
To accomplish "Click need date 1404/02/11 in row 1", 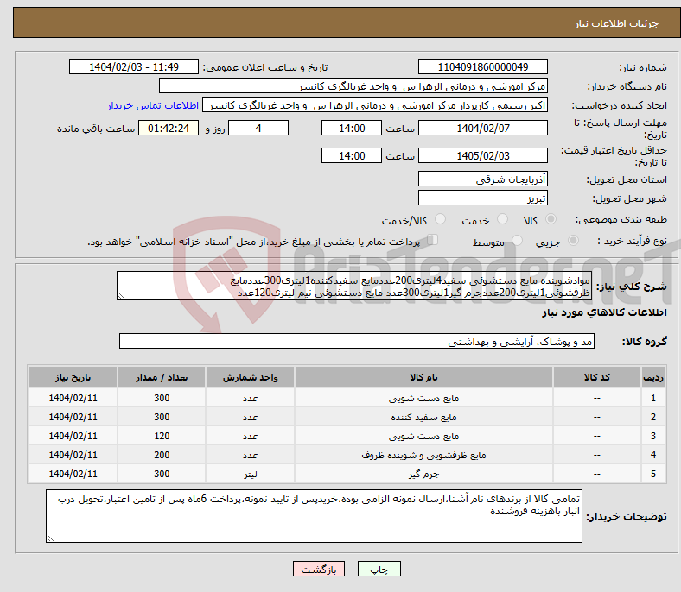I will [73, 398].
